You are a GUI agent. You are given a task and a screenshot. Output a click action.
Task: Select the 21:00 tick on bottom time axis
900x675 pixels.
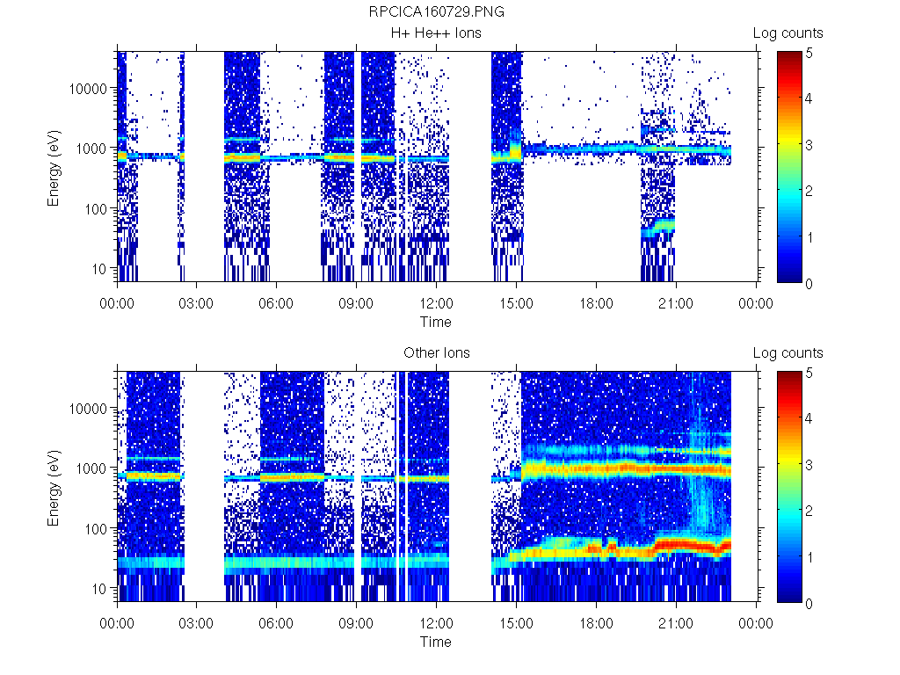[675, 624]
